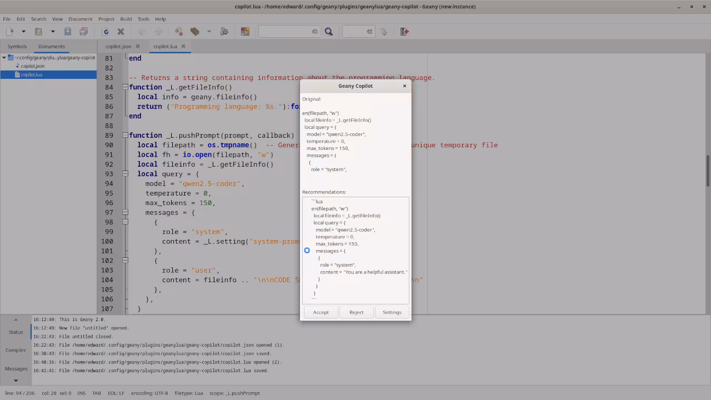Switch to the Symbols sidebar tab
711x400 pixels.
coord(17,47)
